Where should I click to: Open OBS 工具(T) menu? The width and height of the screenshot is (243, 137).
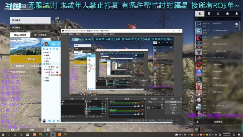pyautogui.click(x=105, y=34)
